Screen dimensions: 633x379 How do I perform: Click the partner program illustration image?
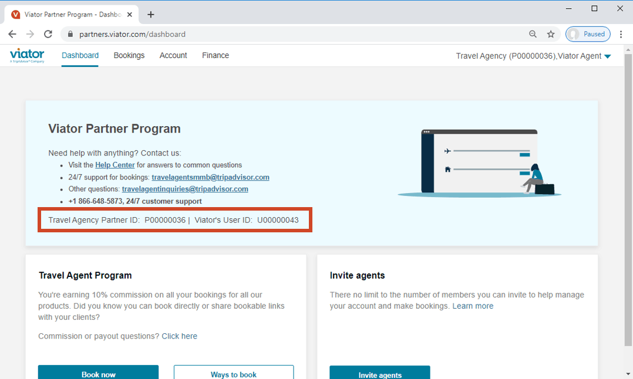pos(480,163)
